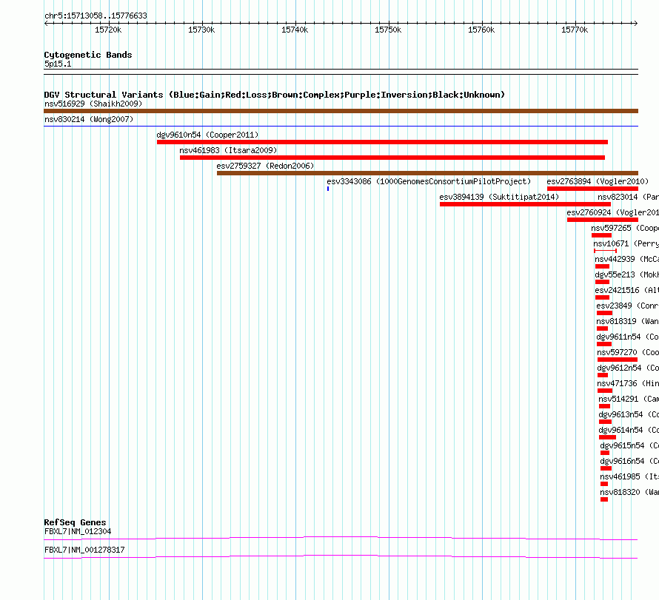Click the red loss bar under dgv9610n54
This screenshot has width=659, height=600.
383,142
